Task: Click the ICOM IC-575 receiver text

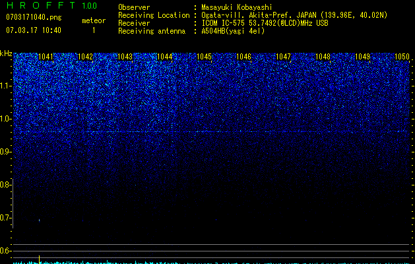Action: 265,23
